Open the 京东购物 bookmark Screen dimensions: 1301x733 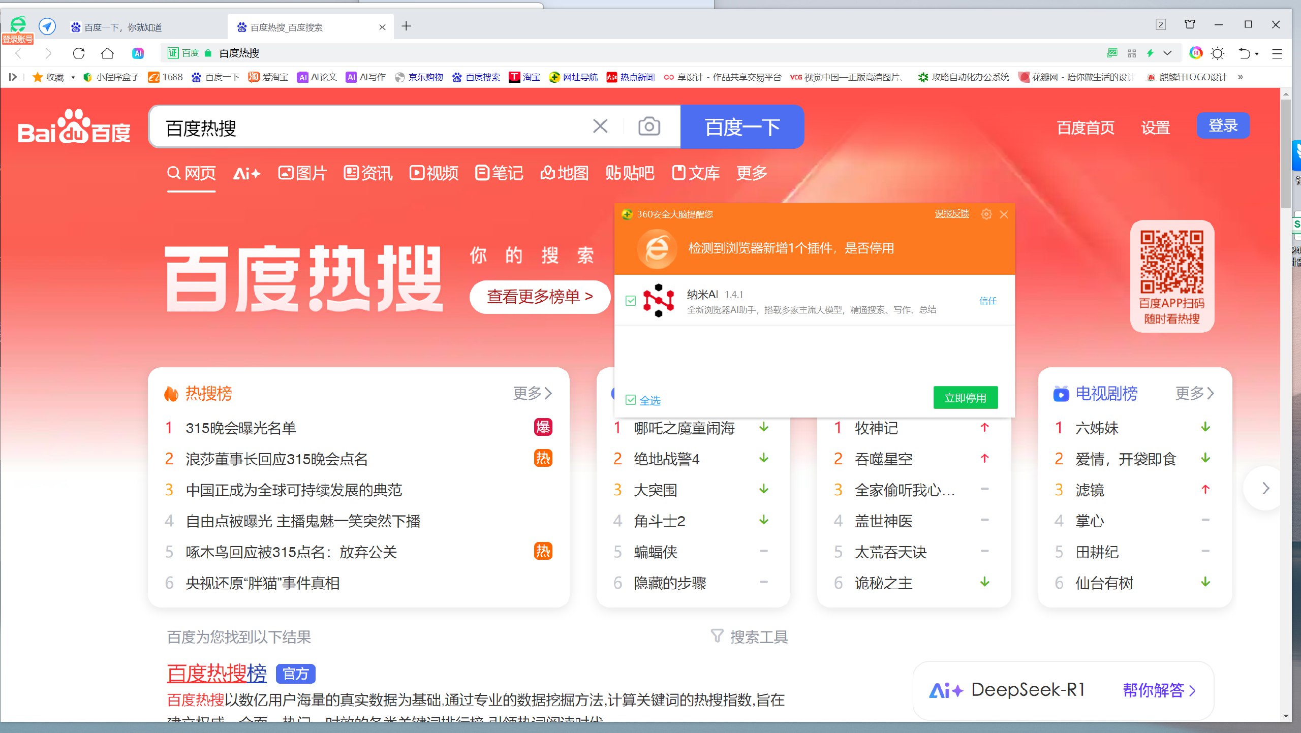pos(420,77)
